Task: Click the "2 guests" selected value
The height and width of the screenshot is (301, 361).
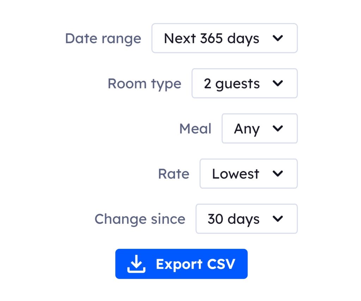Action: (232, 84)
